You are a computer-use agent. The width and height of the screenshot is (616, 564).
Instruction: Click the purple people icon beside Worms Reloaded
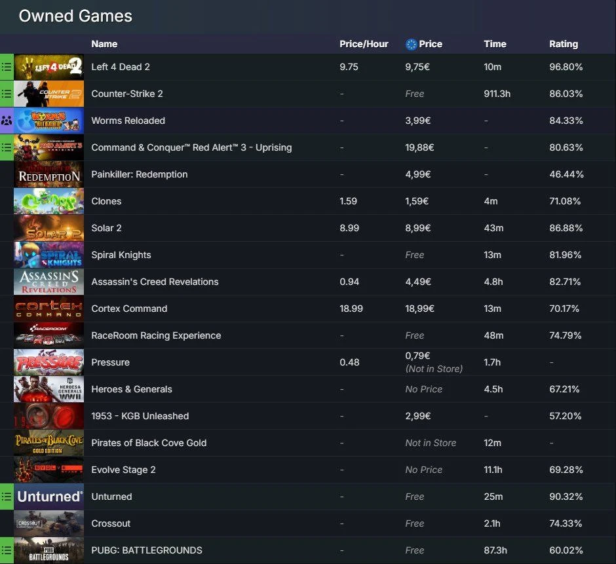click(7, 121)
